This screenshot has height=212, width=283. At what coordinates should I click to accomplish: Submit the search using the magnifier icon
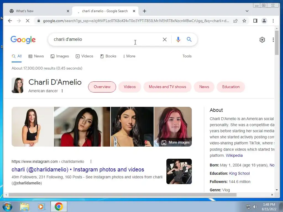point(189,39)
